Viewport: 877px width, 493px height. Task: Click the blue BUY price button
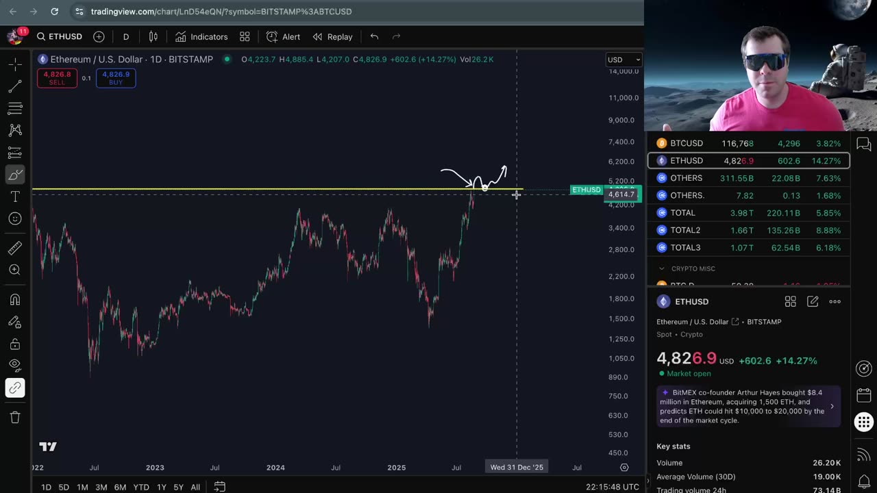tap(116, 78)
